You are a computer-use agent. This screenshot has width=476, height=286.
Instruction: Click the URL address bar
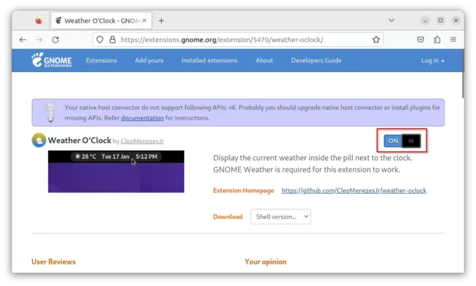point(238,39)
